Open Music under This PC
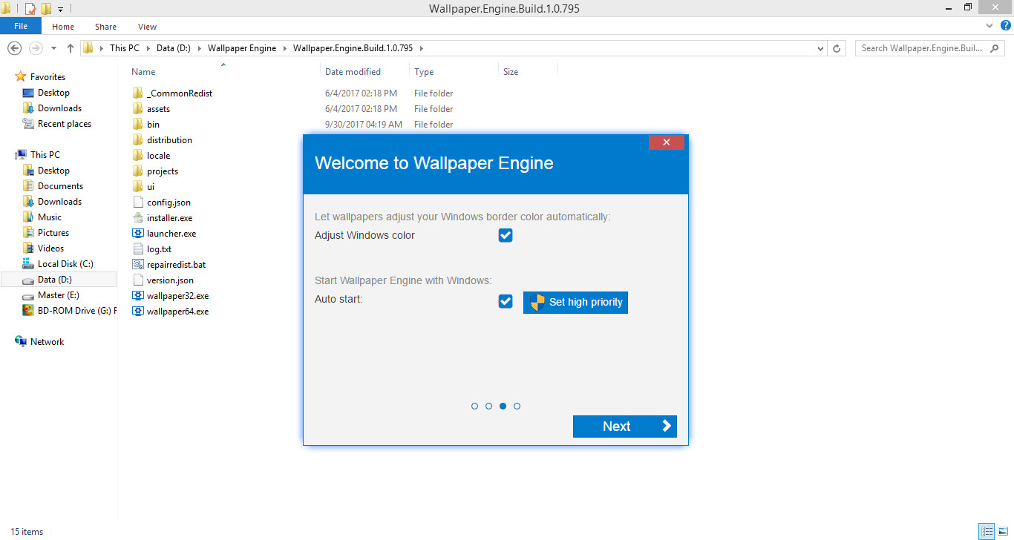 42,217
